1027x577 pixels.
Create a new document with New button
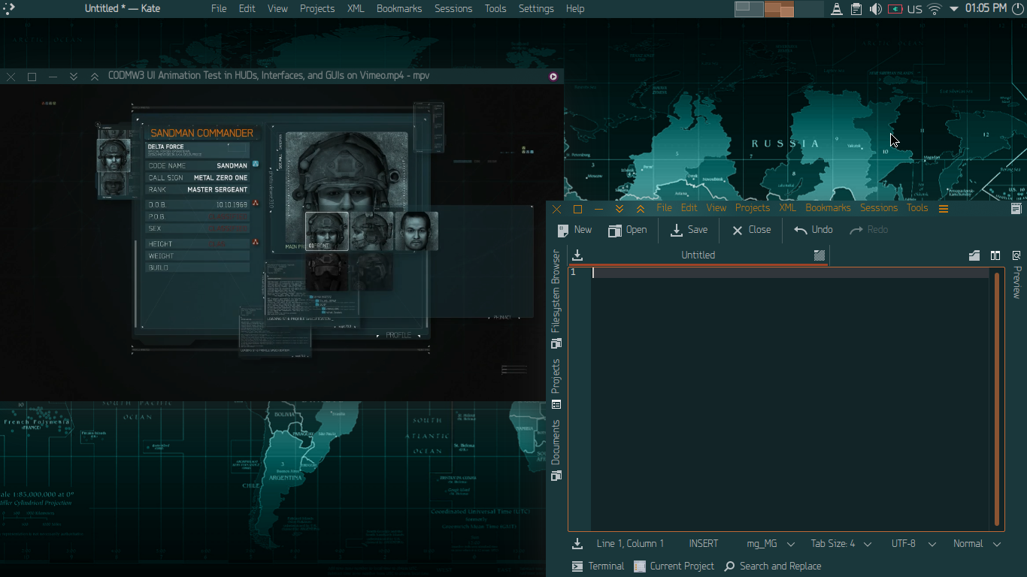pyautogui.click(x=575, y=230)
